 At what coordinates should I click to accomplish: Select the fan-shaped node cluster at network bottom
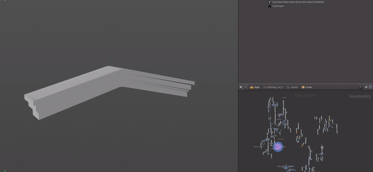(x=286, y=167)
